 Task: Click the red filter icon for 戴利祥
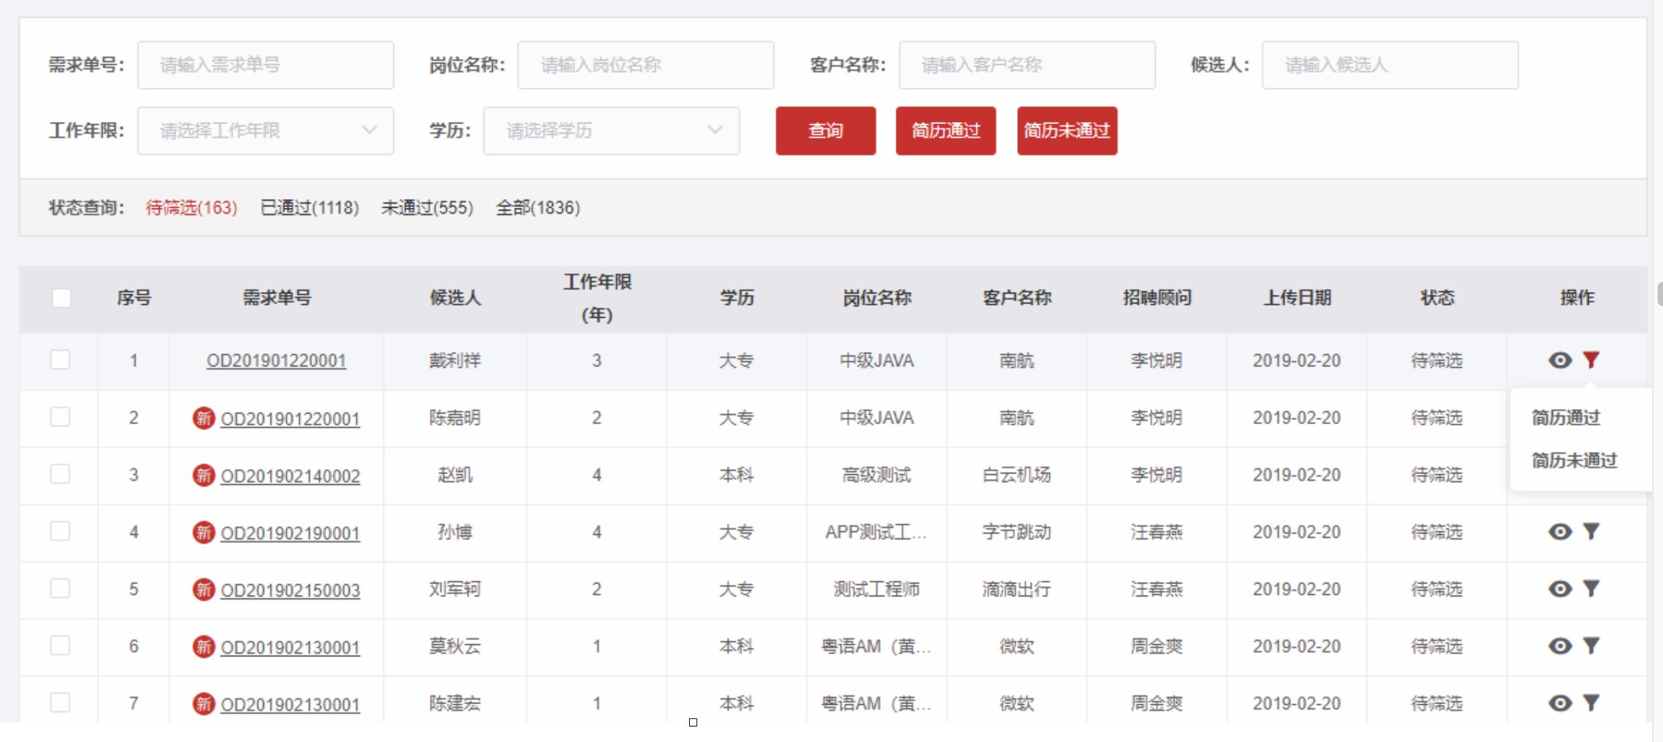[1591, 360]
